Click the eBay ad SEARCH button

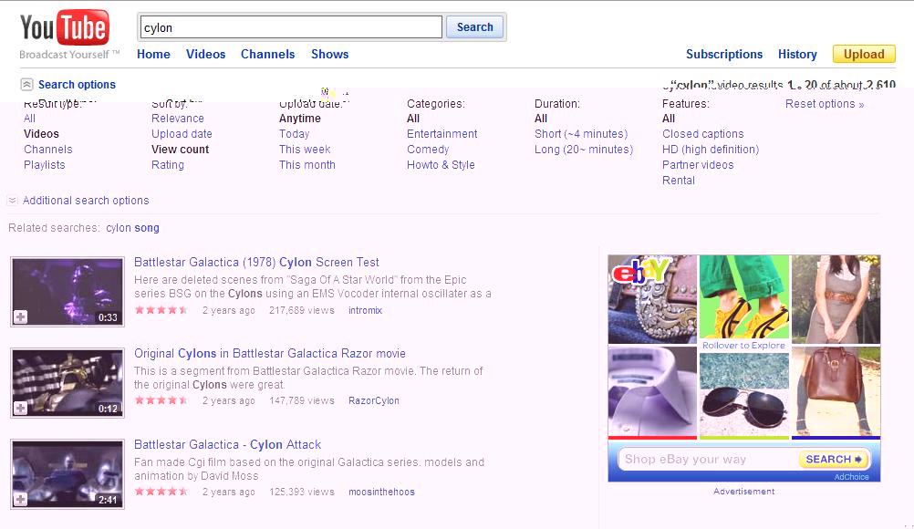point(834,459)
